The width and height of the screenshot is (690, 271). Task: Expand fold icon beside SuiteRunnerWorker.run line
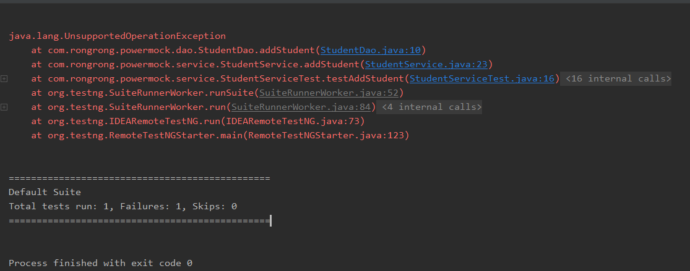click(x=4, y=107)
